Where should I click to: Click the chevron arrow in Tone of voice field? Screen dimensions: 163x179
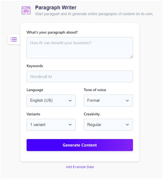point(127,101)
